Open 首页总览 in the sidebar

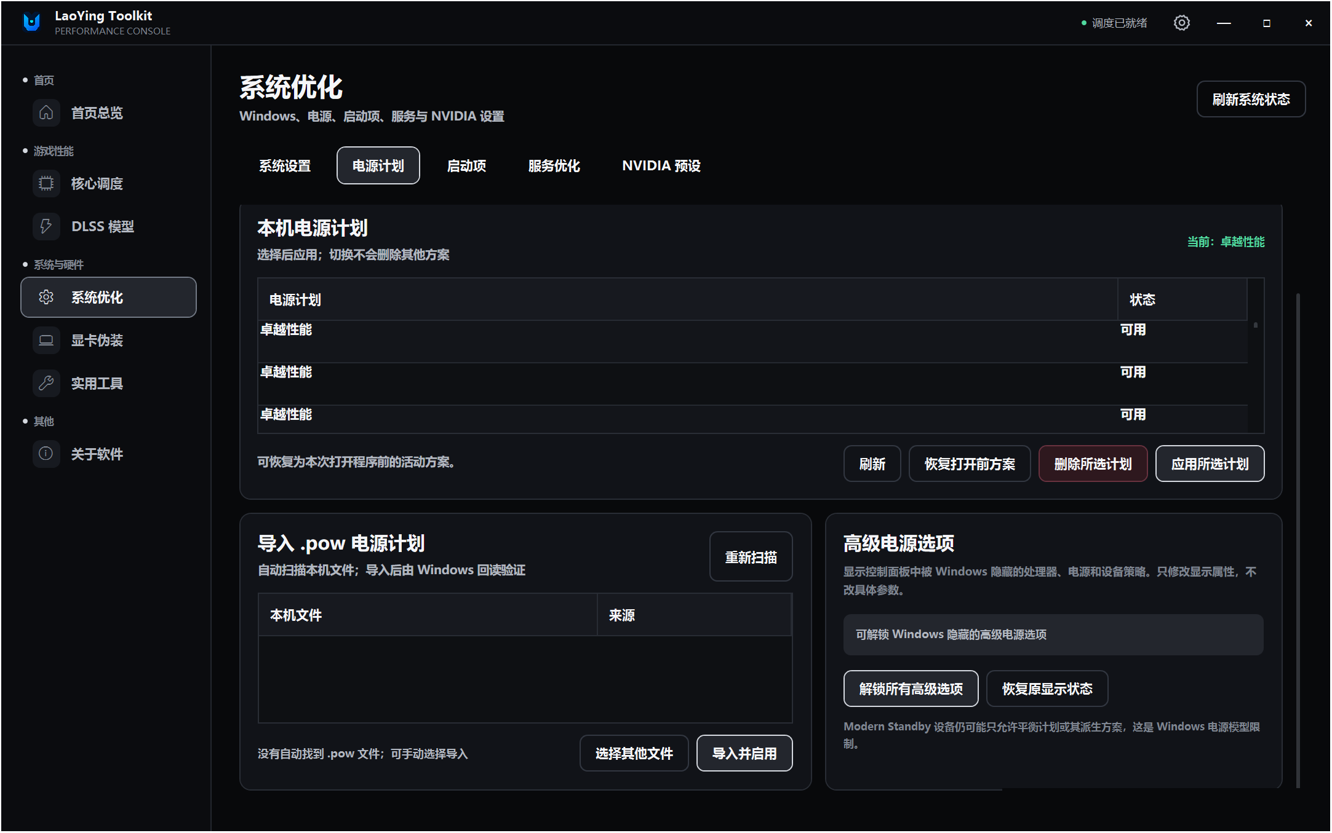(x=108, y=113)
